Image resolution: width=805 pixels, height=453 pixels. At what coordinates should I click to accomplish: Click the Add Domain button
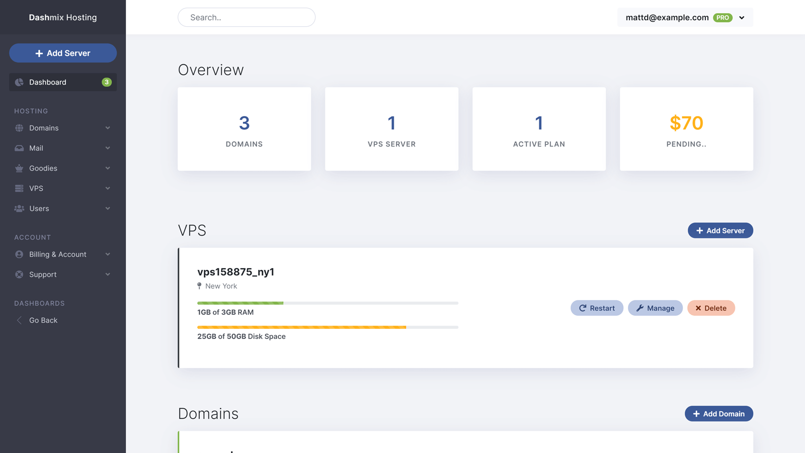[718, 414]
